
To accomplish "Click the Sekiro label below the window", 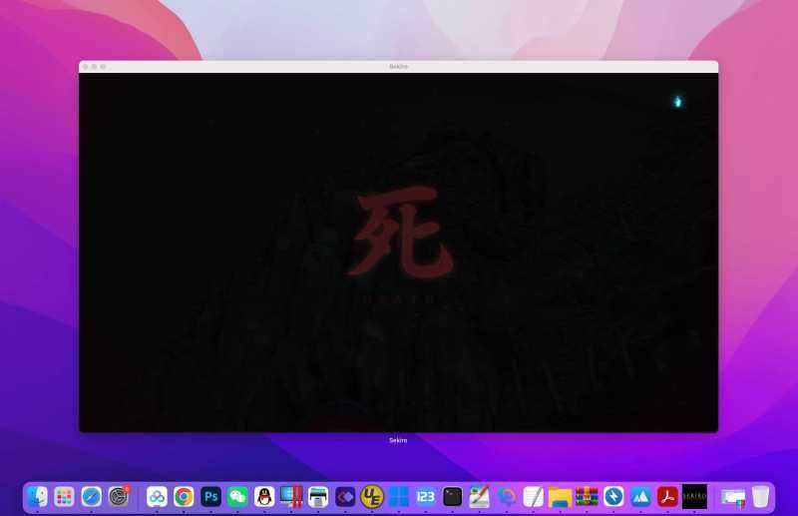I will [398, 440].
